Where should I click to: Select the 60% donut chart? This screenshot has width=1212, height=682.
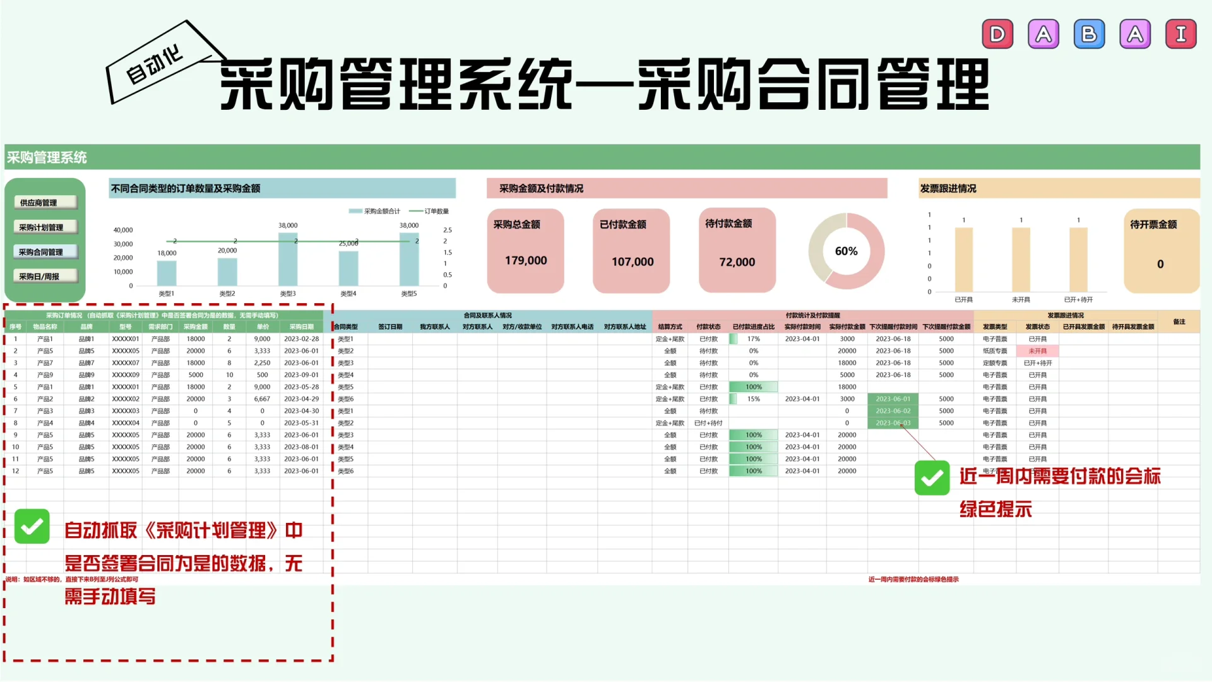[x=847, y=251]
